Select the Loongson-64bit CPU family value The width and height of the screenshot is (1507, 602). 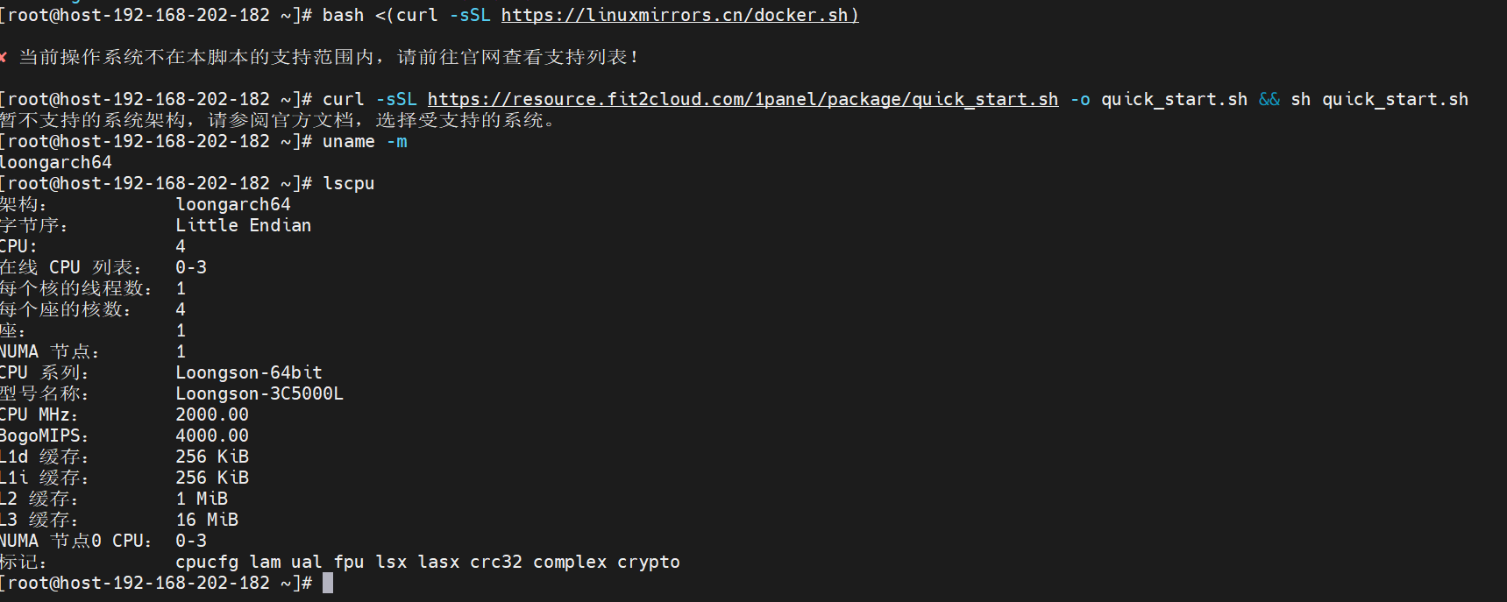[x=249, y=372]
